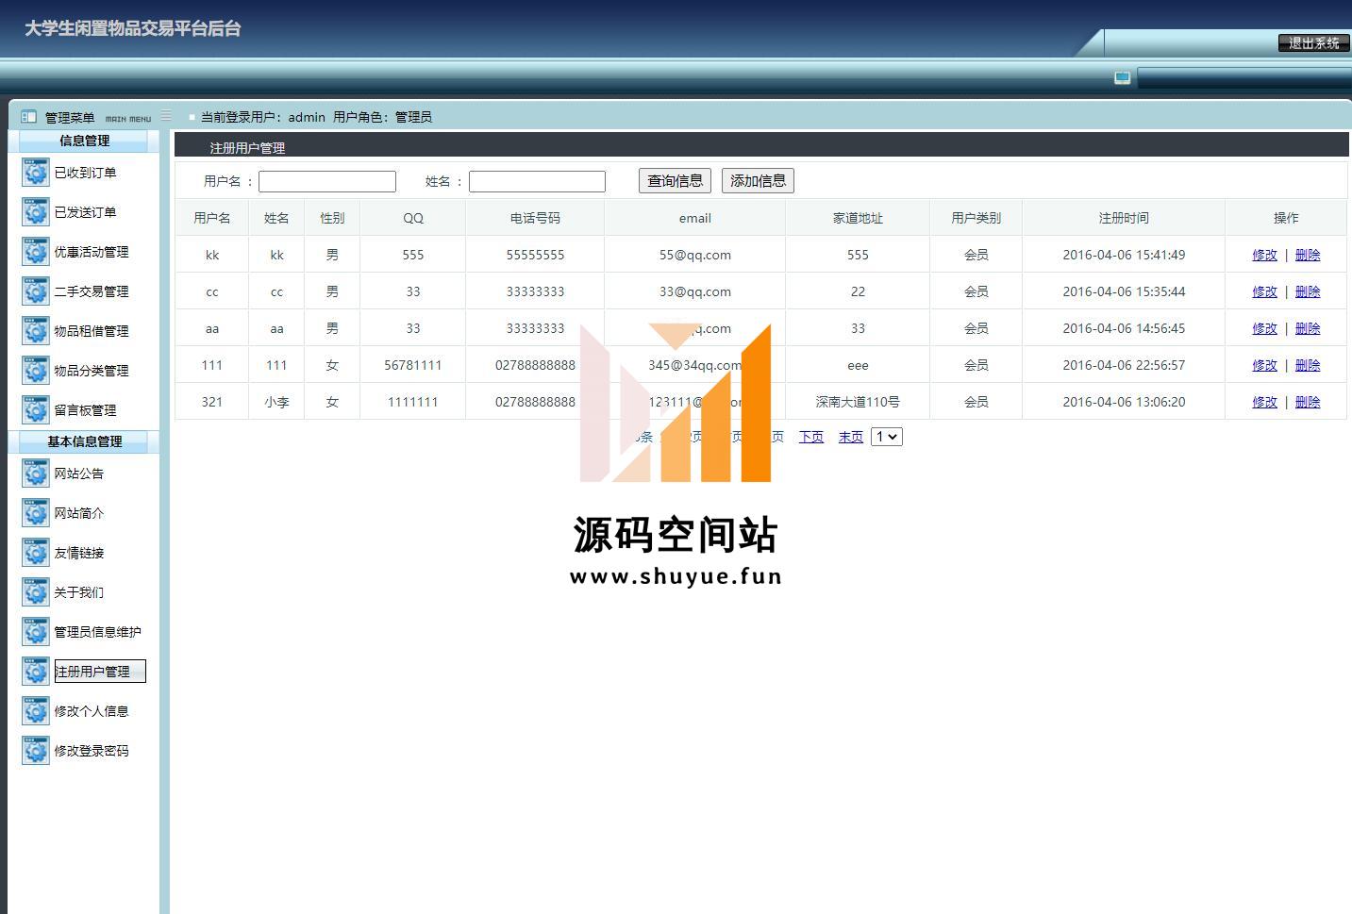Click the timestamp 2016-04-06 22:56:57
1352x914 pixels.
(1124, 365)
